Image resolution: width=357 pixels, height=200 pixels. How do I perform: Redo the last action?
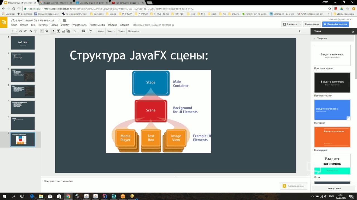point(30,31)
